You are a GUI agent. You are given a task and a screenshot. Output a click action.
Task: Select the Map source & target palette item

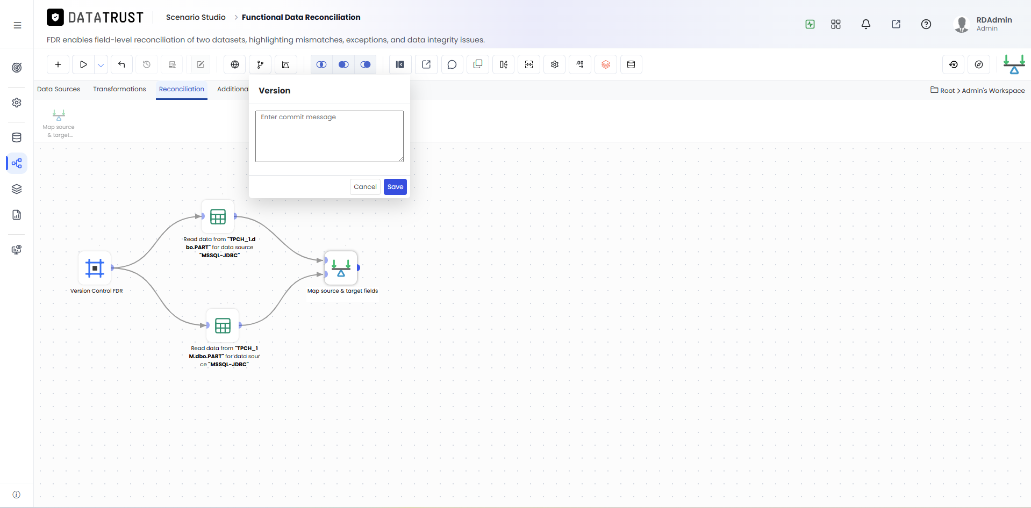click(59, 123)
